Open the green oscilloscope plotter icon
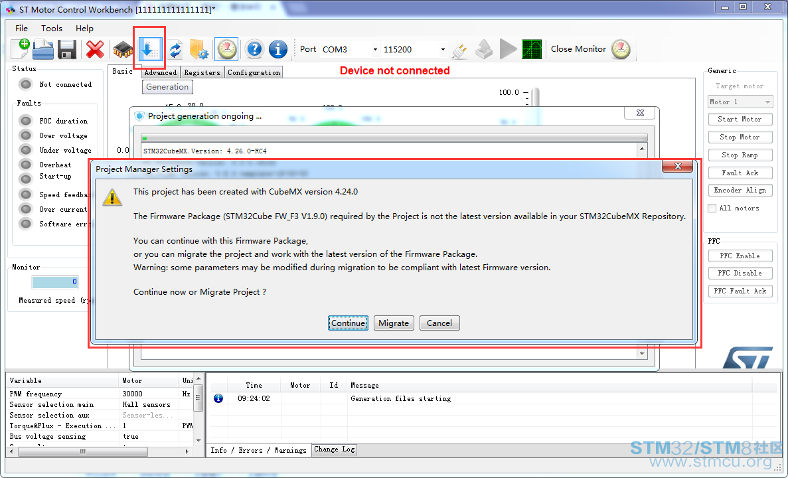The image size is (788, 478). [532, 49]
